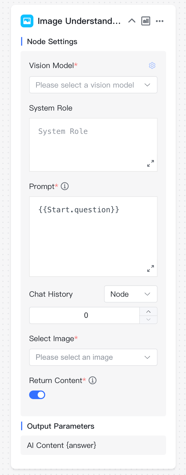Image resolution: width=186 pixels, height=475 pixels.
Task: Collapse the node with the up chevron
Action: coord(132,21)
